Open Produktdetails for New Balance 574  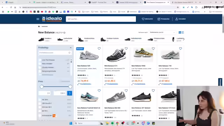click(x=113, y=84)
